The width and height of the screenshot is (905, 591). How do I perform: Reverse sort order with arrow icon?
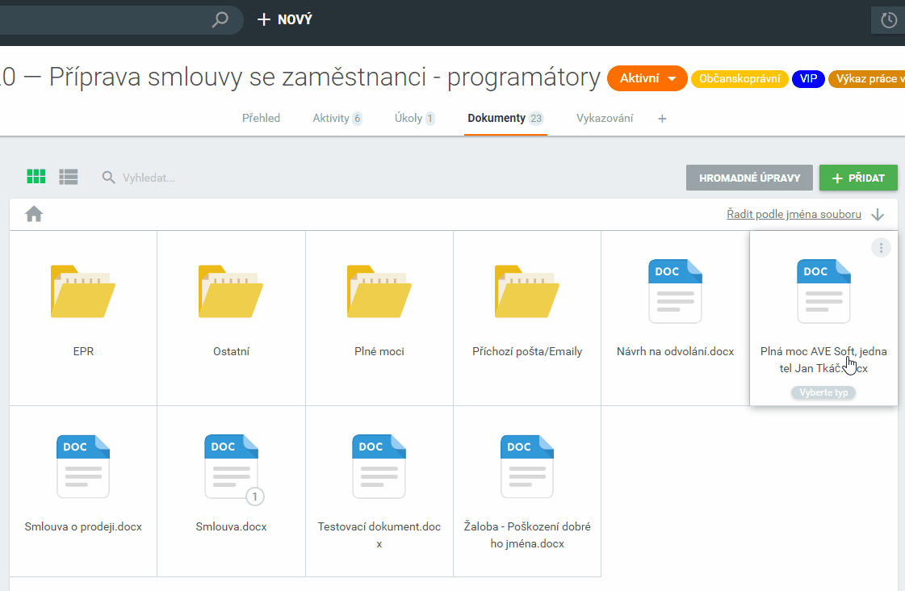(x=878, y=215)
